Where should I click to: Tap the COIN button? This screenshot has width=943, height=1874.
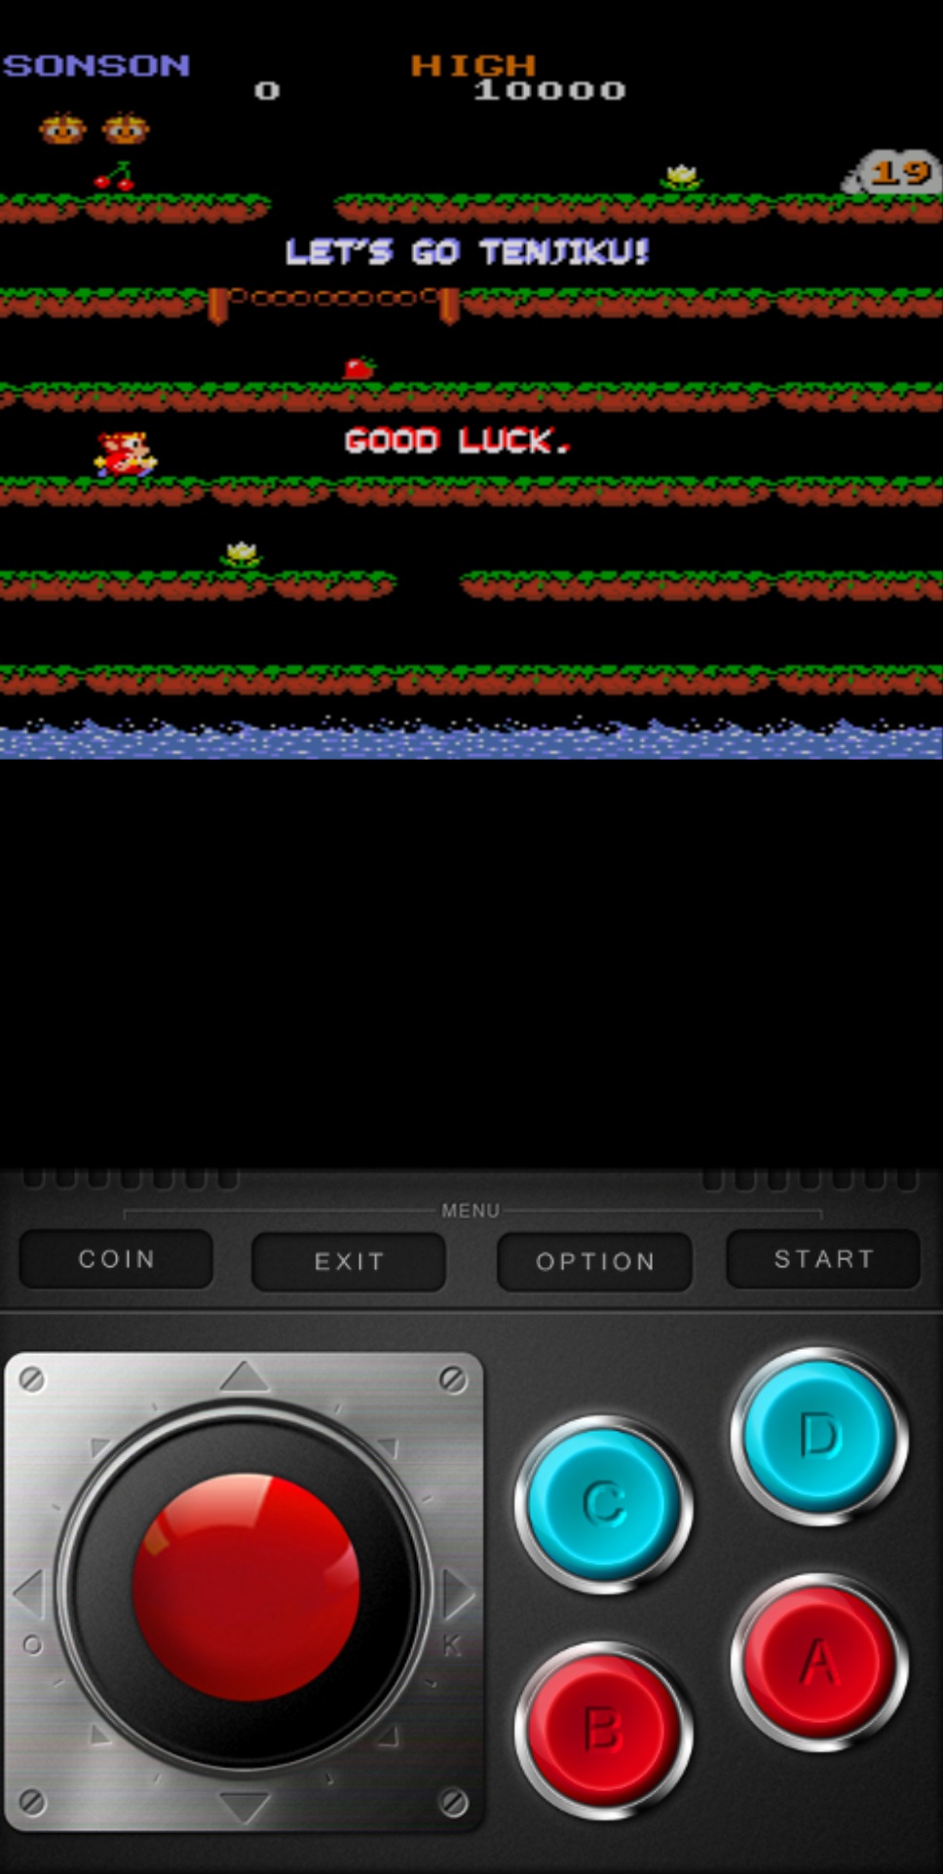[116, 1258]
